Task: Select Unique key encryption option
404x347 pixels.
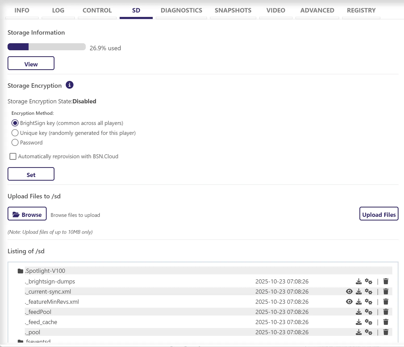Action: point(15,133)
